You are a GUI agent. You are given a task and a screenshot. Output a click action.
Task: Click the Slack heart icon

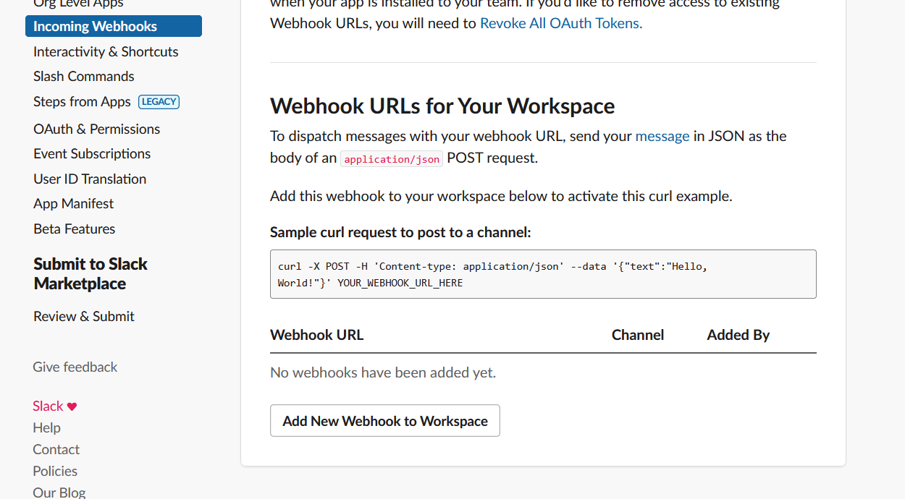[72, 406]
